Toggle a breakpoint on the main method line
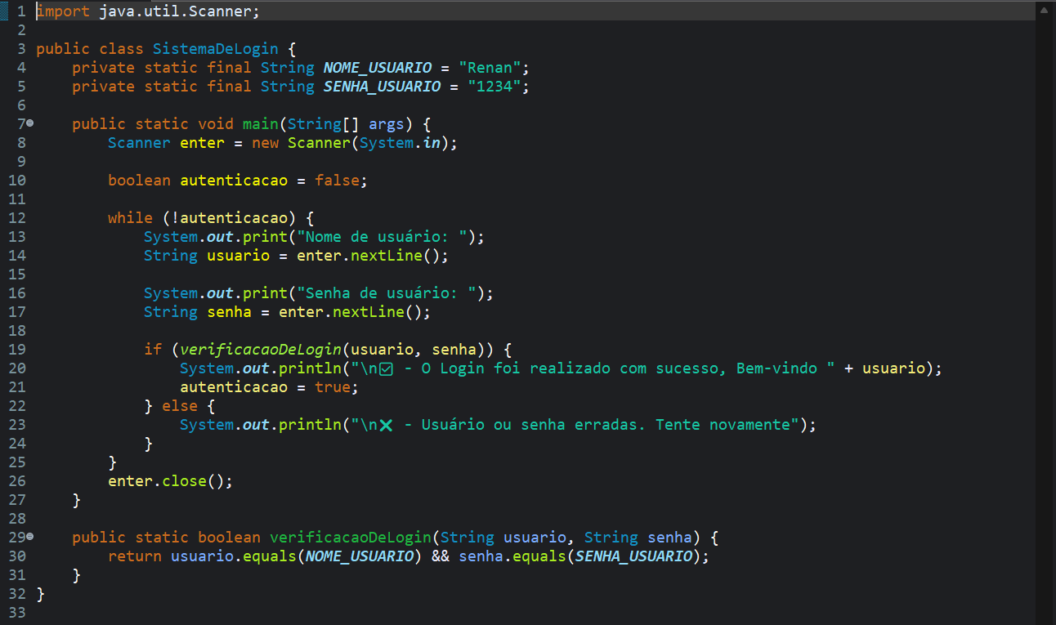The height and width of the screenshot is (625, 1056). point(8,123)
